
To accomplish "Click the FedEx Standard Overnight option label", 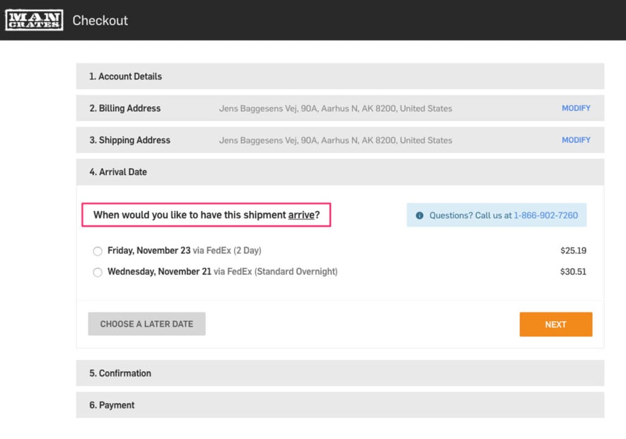I will tap(223, 271).
